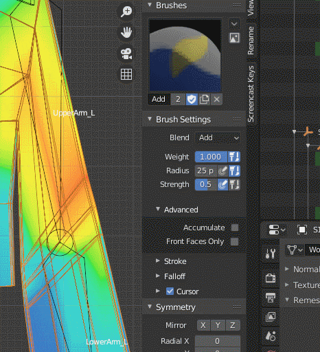The height and width of the screenshot is (352, 320).
Task: Click the Brush Settings panel drag grip
Action: point(237,119)
